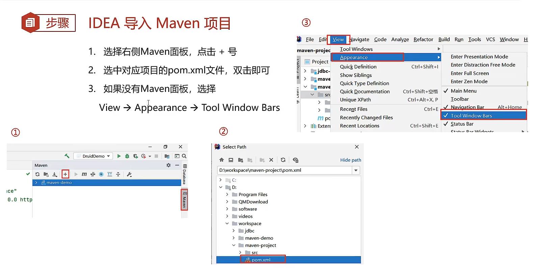Image resolution: width=533 pixels, height=268 pixels.
Task: Toggle Tool Window Bars option
Action: click(484, 116)
